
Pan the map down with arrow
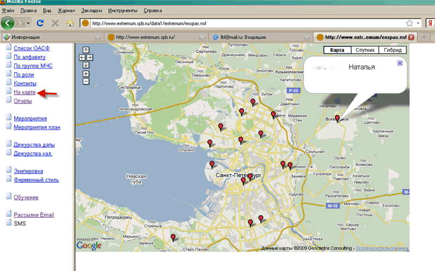pos(86,65)
